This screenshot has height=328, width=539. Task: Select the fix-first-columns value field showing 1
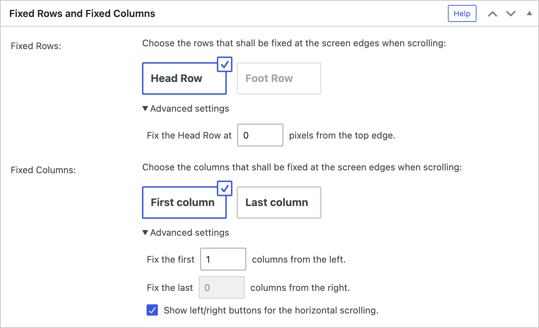(223, 259)
